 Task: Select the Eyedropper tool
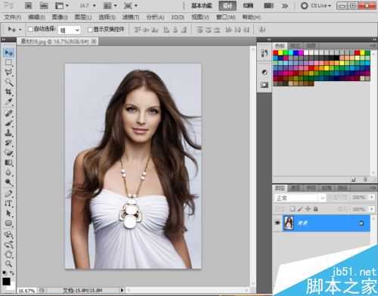[9, 102]
